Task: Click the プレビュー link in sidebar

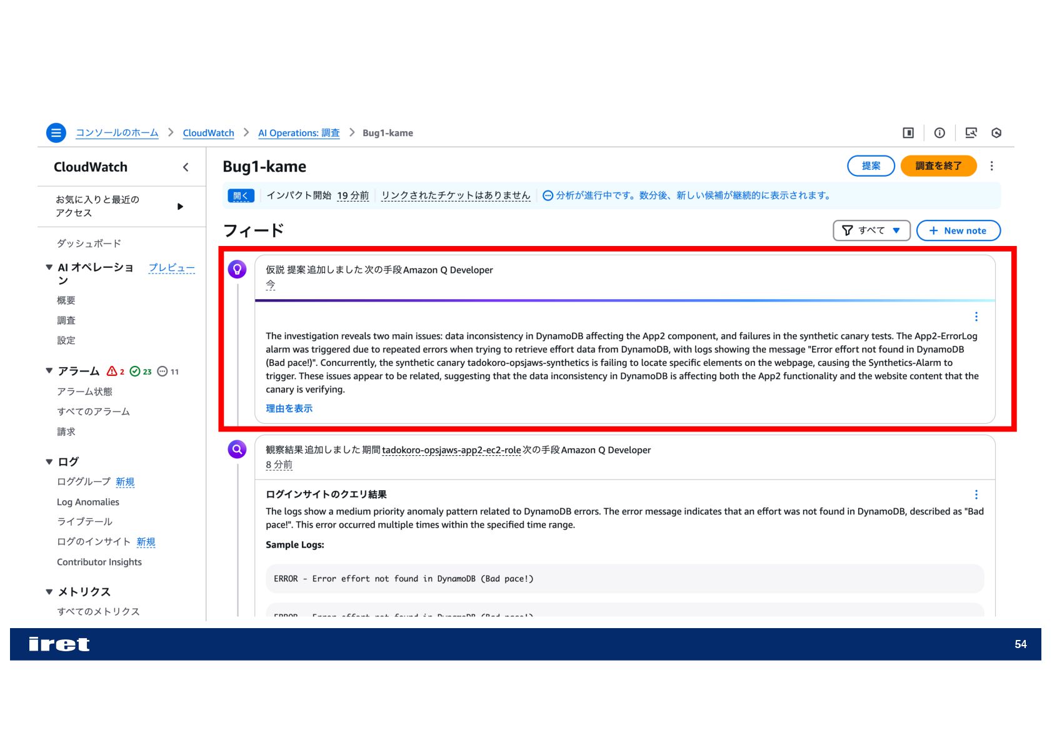Action: [x=171, y=268]
